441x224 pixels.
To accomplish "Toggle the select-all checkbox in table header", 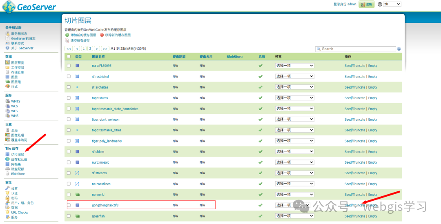I will coord(69,56).
